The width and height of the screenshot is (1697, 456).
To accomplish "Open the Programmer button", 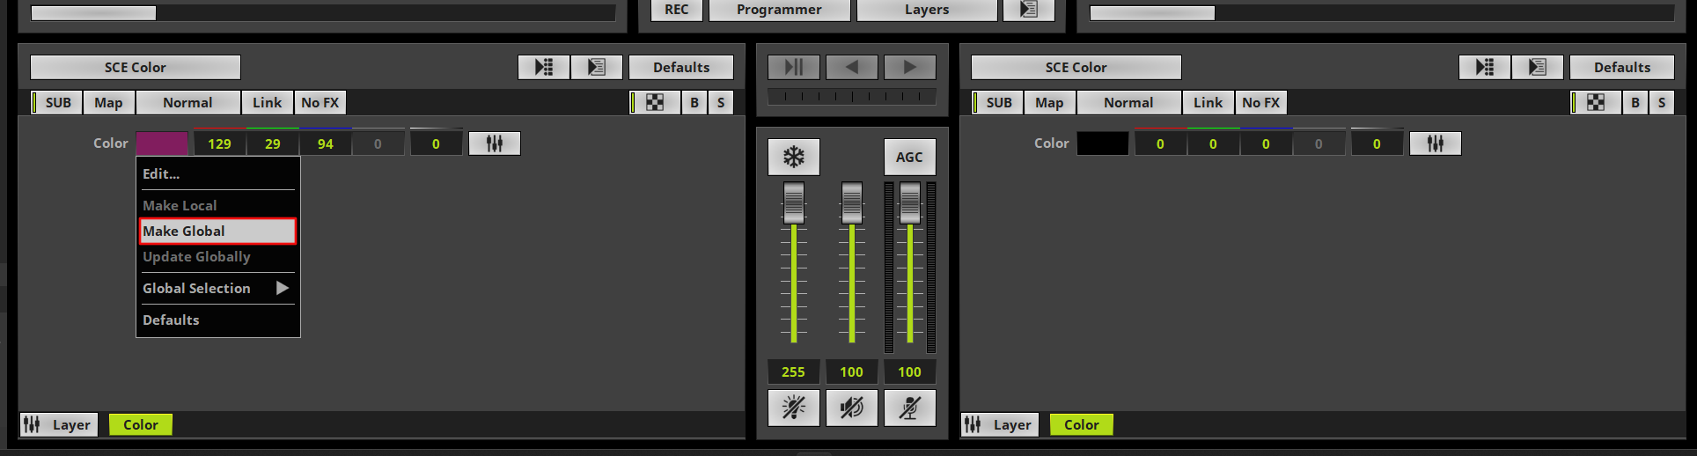I will (x=780, y=10).
